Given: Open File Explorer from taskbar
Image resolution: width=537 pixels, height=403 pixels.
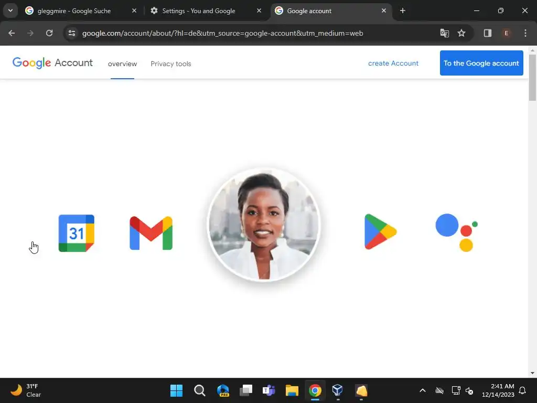Looking at the screenshot, I should click(292, 390).
